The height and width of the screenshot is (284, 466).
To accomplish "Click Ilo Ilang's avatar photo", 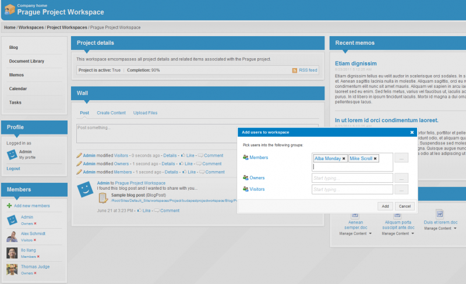I will click(12, 253).
